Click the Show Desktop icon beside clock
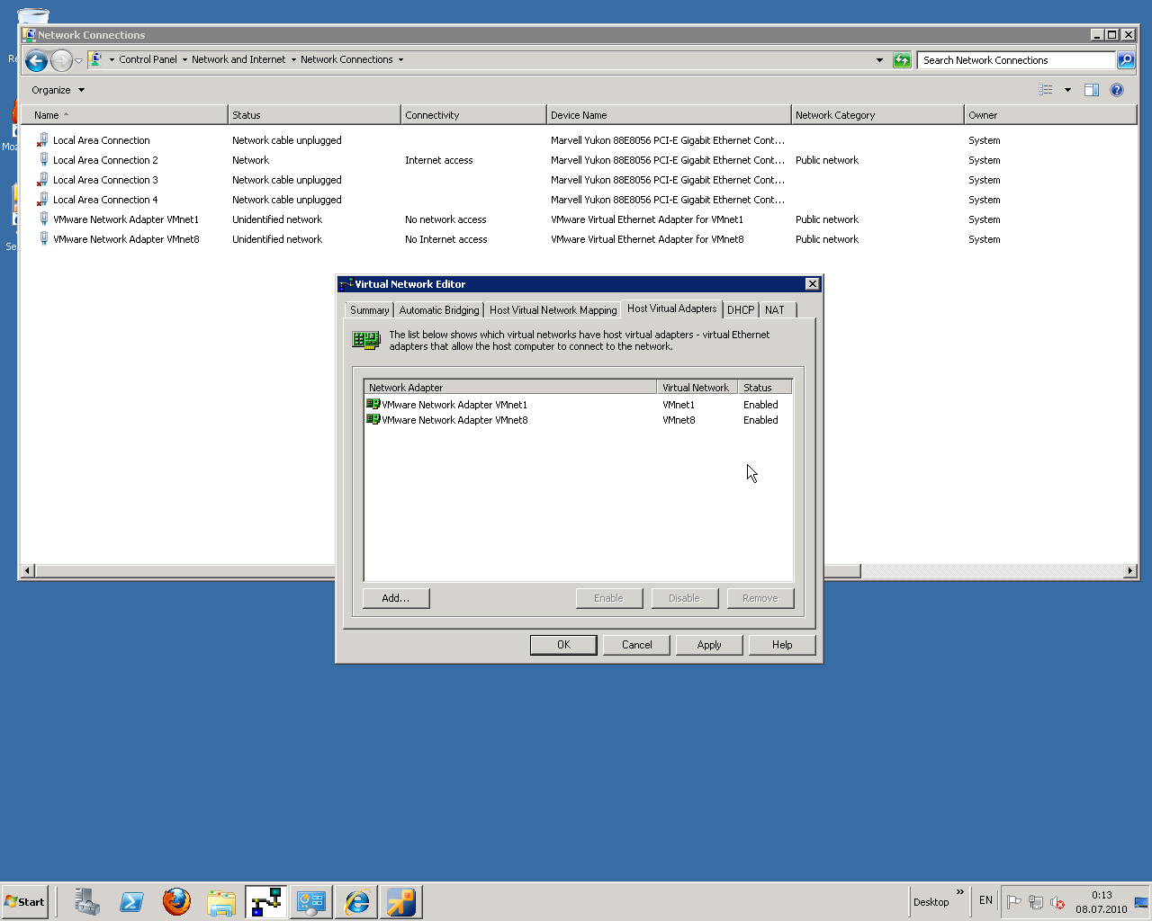Viewport: 1152px width, 921px height. pyautogui.click(x=1142, y=902)
